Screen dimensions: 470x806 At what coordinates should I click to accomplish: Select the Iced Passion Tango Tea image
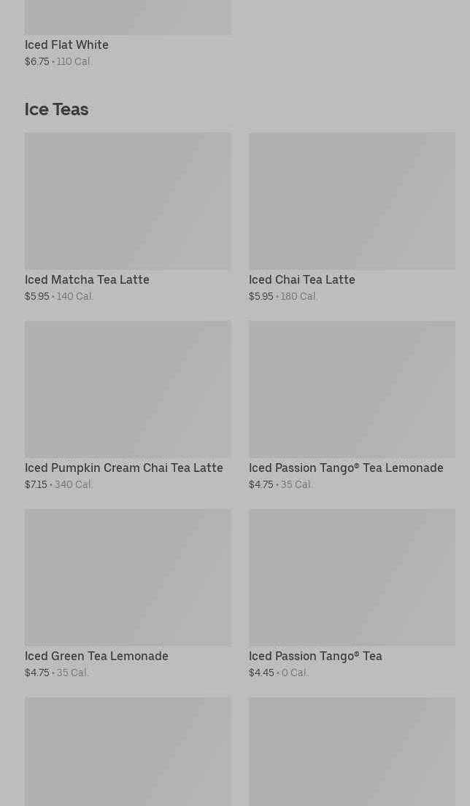pos(352,577)
